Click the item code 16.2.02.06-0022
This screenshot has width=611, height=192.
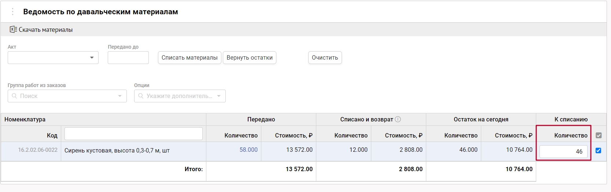(x=38, y=150)
